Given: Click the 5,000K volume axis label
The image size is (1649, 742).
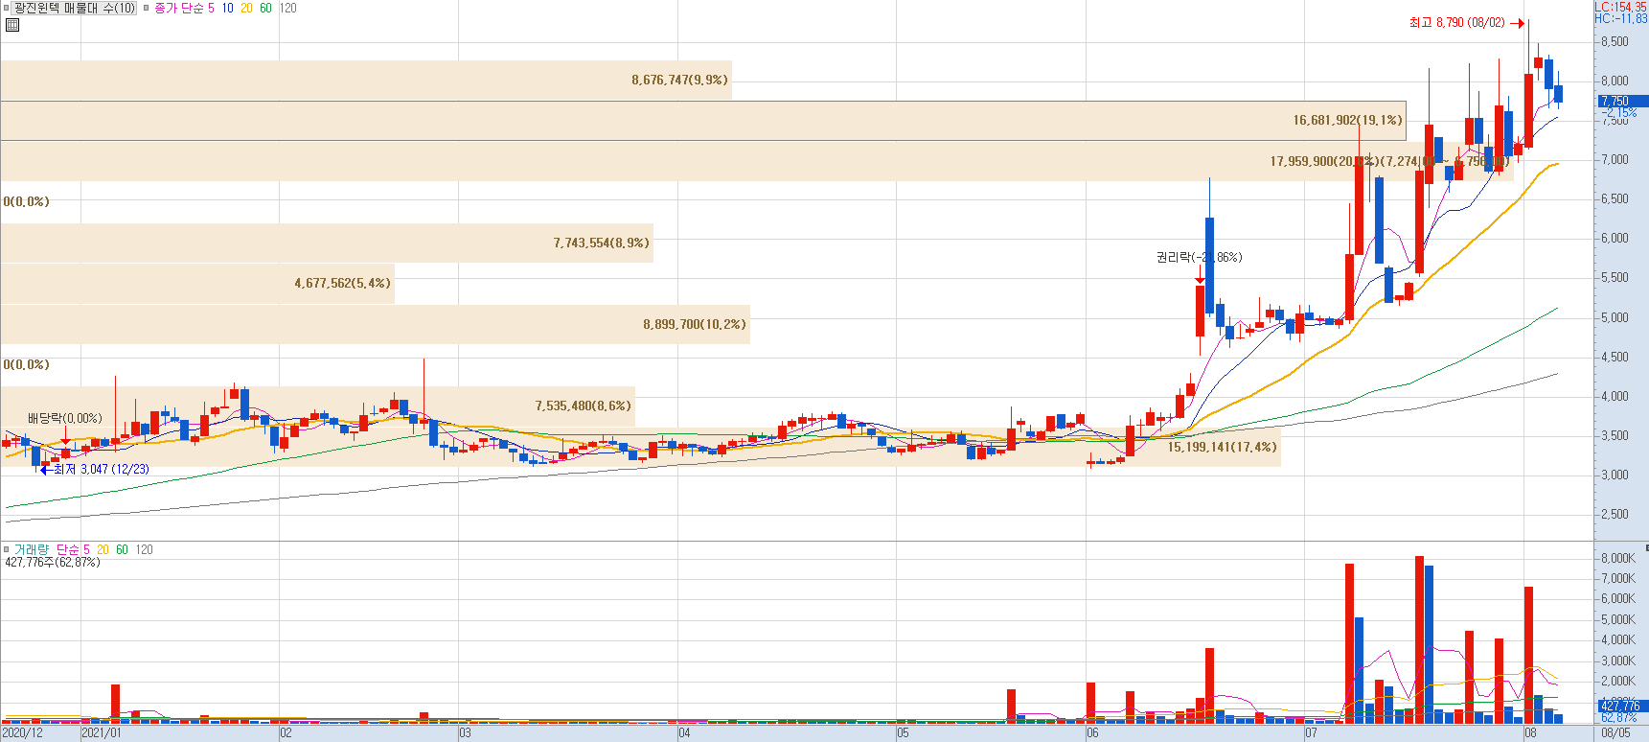Looking at the screenshot, I should (x=1618, y=619).
